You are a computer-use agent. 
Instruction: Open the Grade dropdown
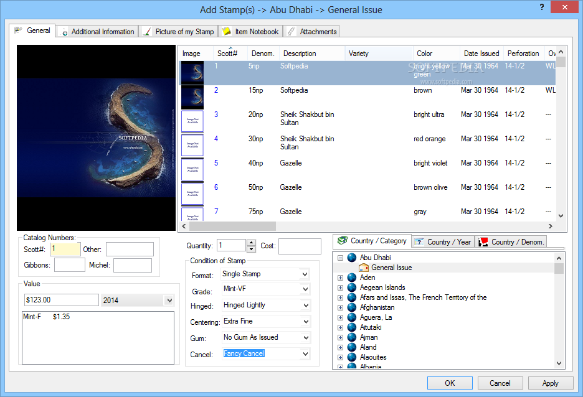coord(305,289)
